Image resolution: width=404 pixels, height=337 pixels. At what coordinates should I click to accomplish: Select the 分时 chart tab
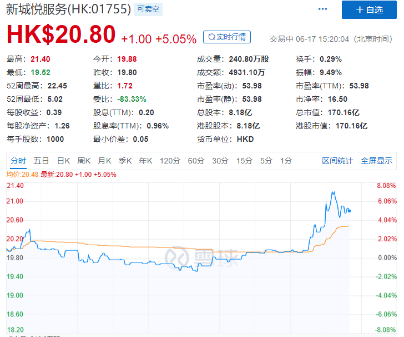18,161
